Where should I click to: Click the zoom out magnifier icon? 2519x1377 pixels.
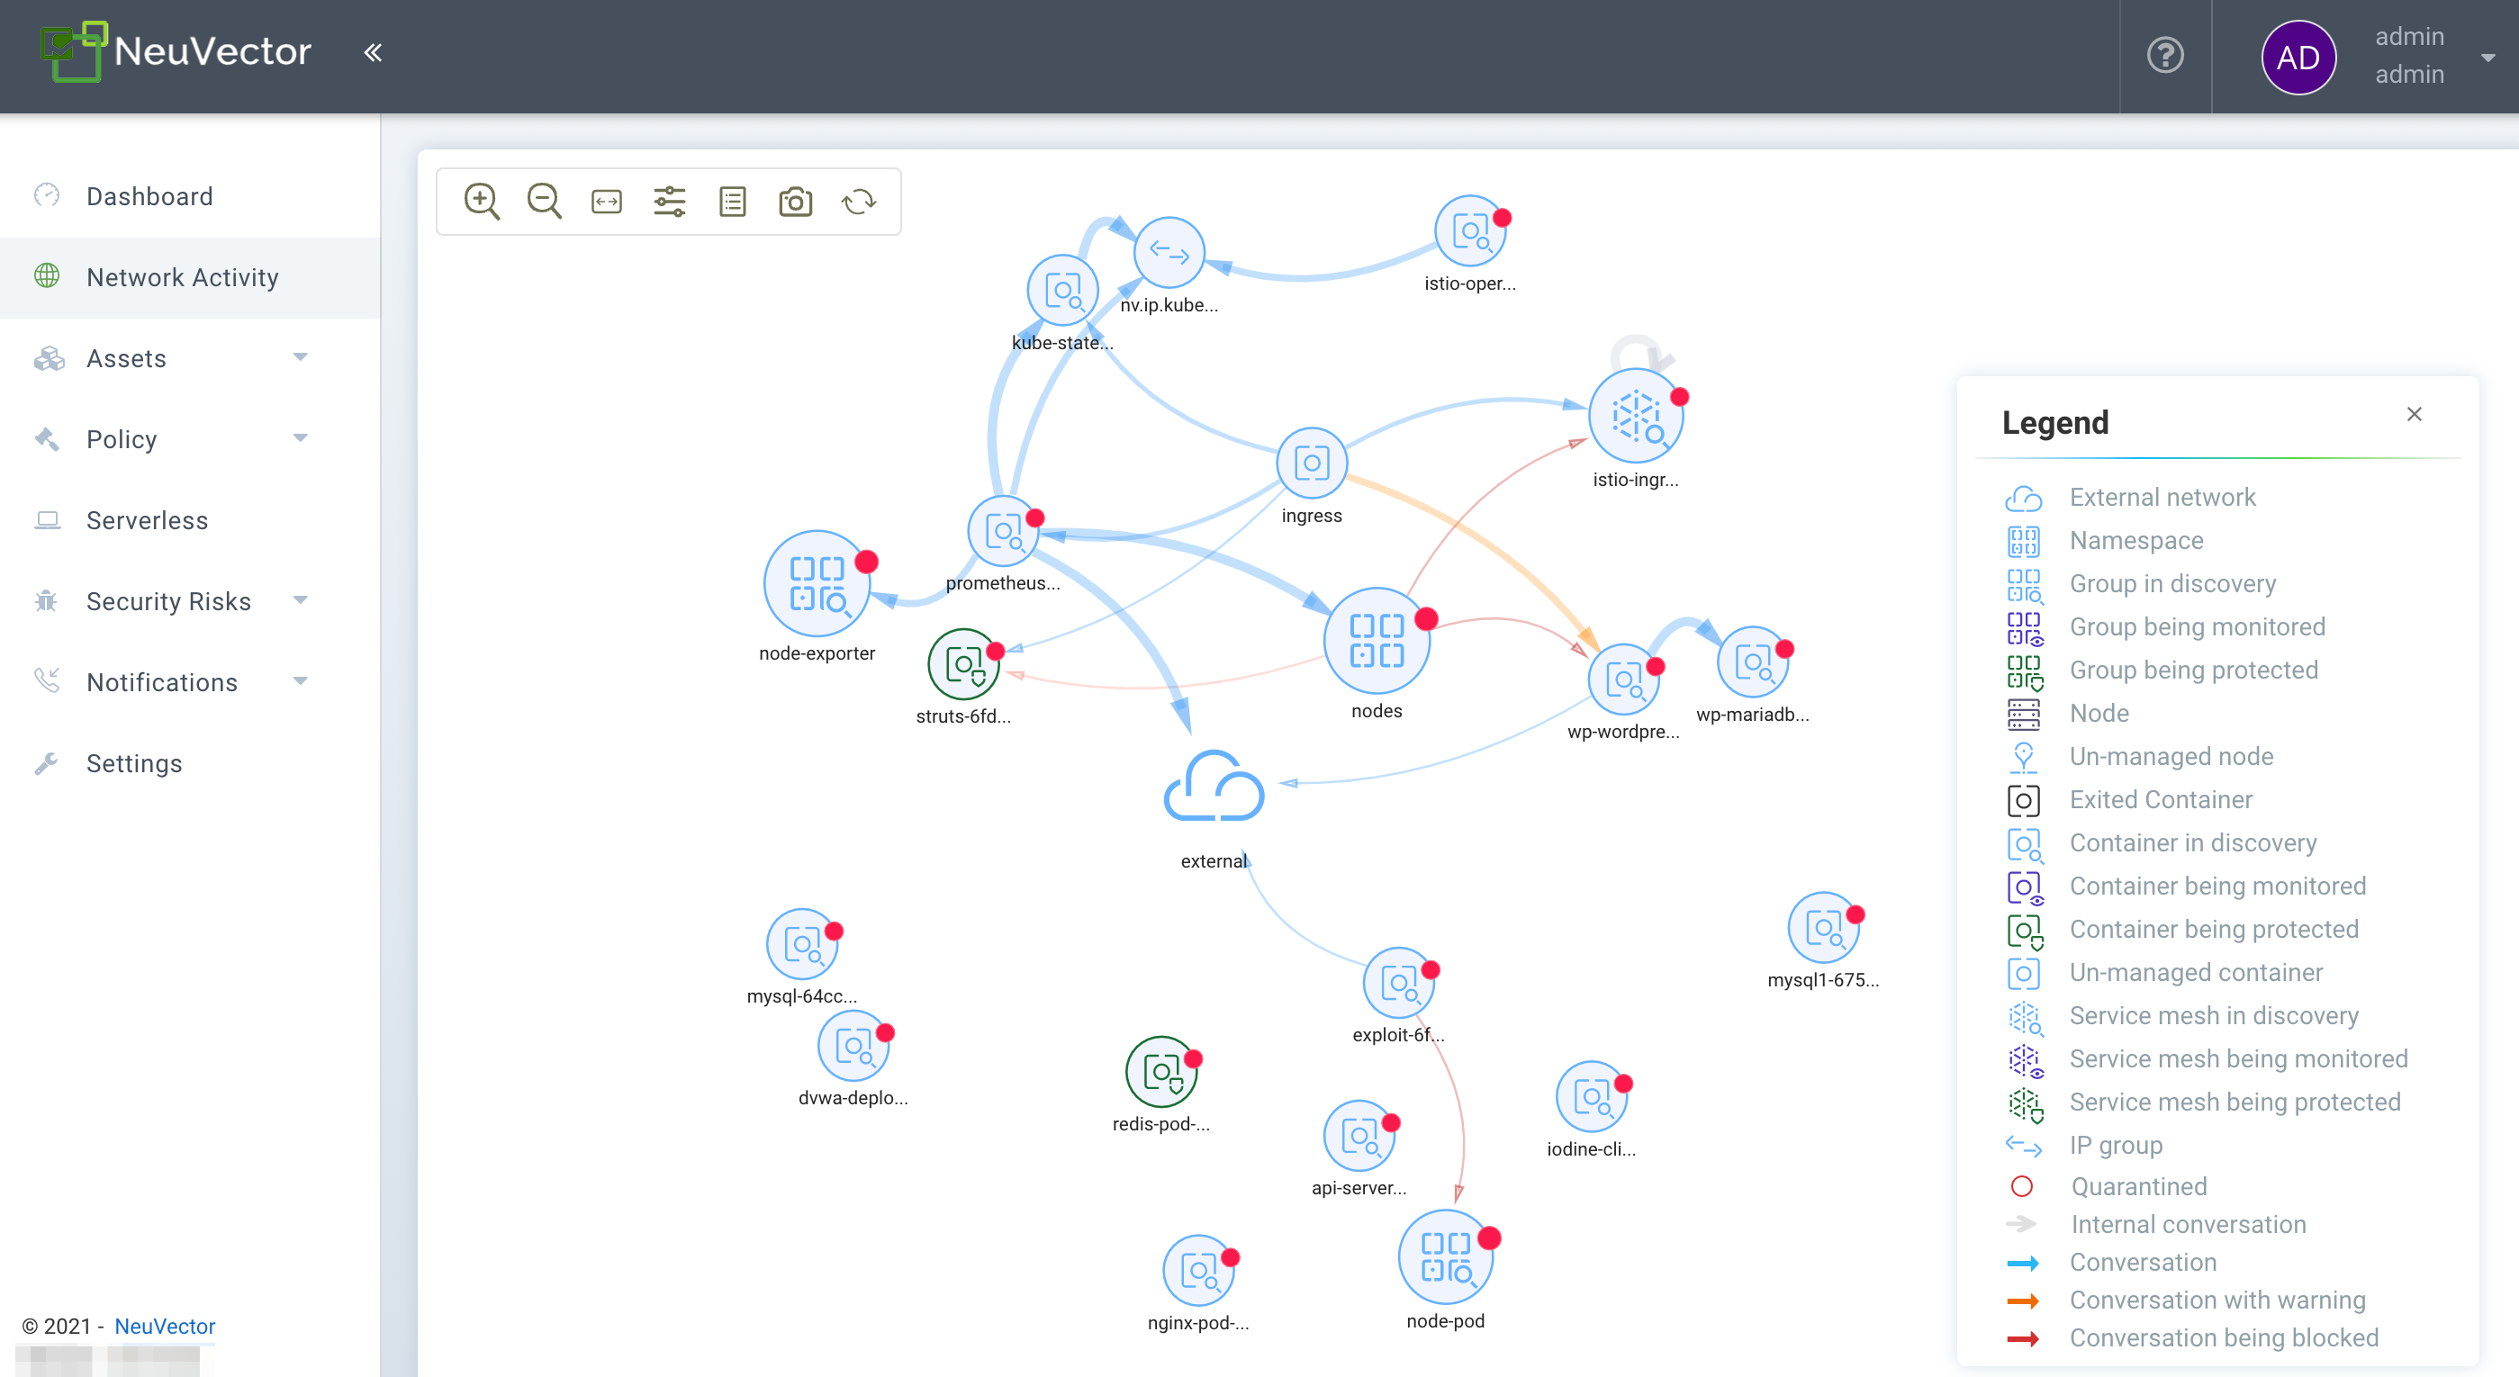(x=544, y=202)
